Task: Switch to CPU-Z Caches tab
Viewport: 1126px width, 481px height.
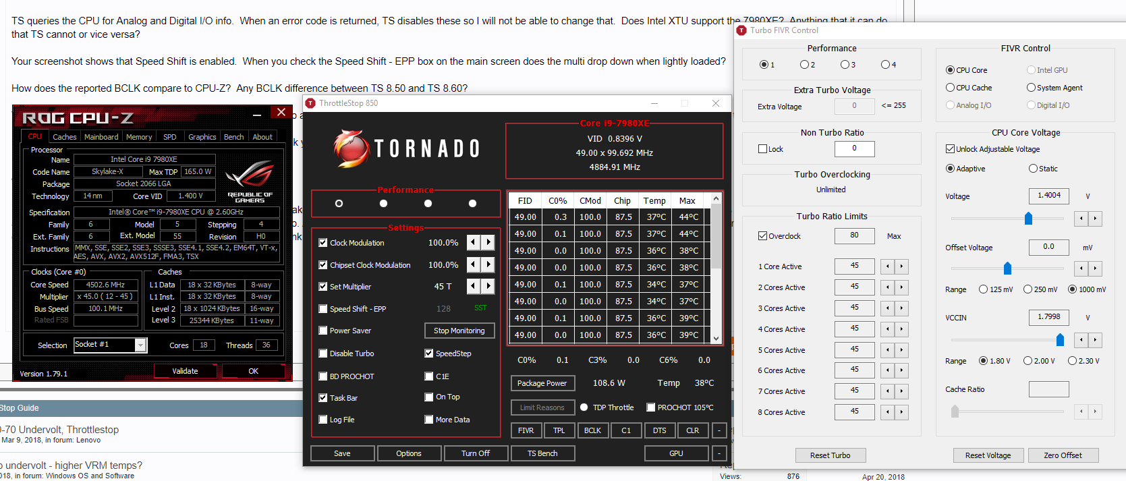Action: tap(65, 137)
